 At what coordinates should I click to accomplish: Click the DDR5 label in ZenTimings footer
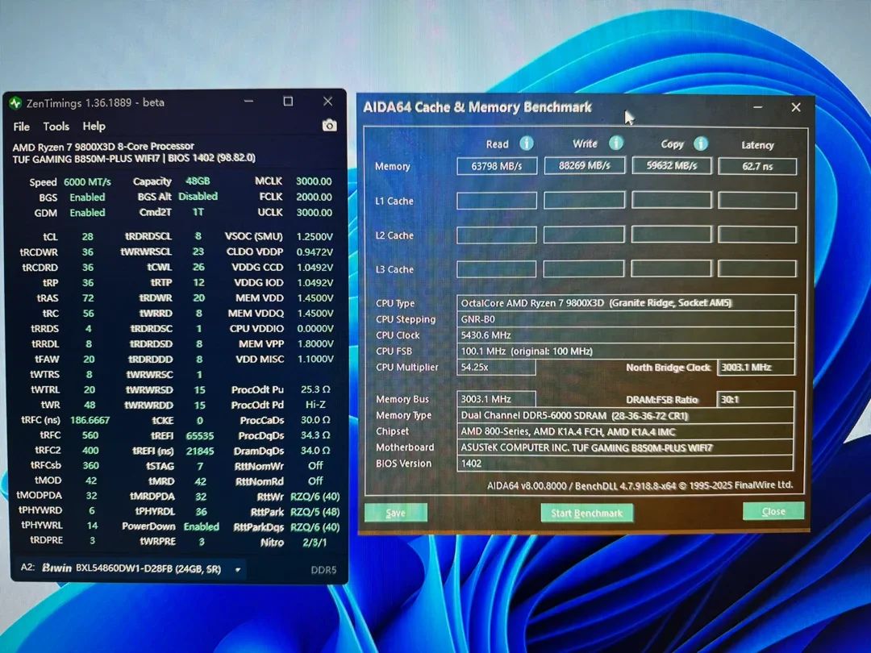coord(323,570)
